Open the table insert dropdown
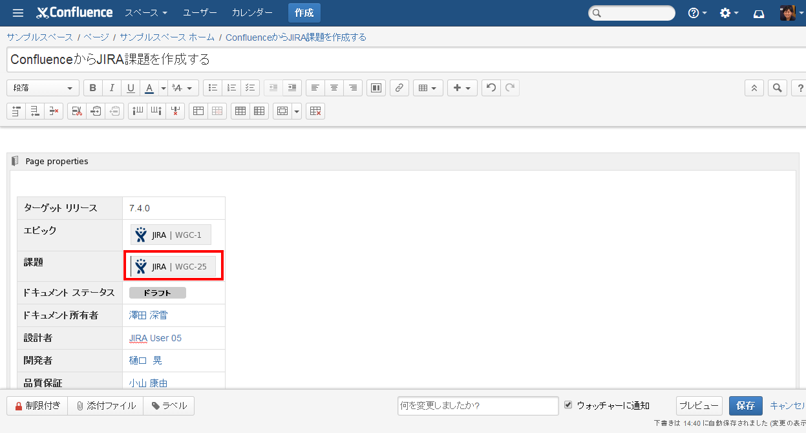Viewport: 806px width, 433px height. coord(427,88)
